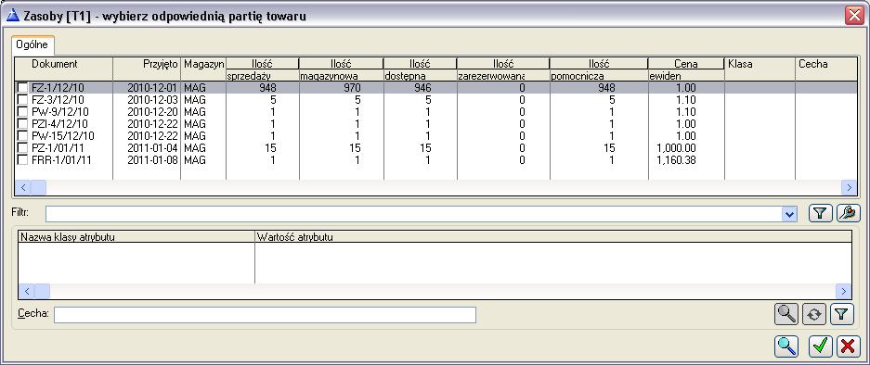Confirm selection with the green checkmark

[820, 346]
